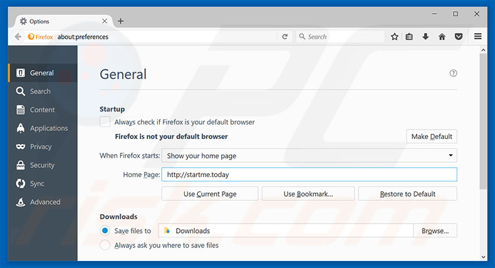
Task: Open the Downloads arrow icon
Action: tap(425, 37)
